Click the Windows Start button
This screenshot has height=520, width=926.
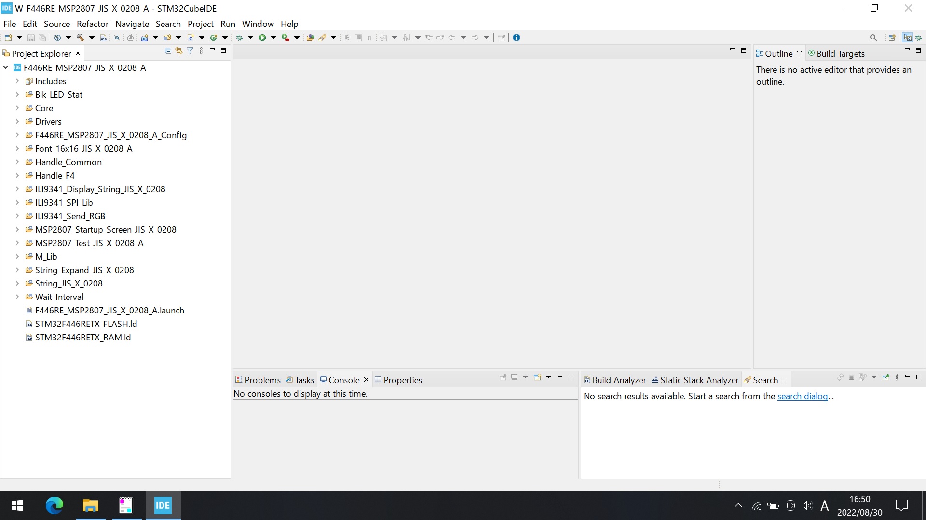tap(17, 506)
